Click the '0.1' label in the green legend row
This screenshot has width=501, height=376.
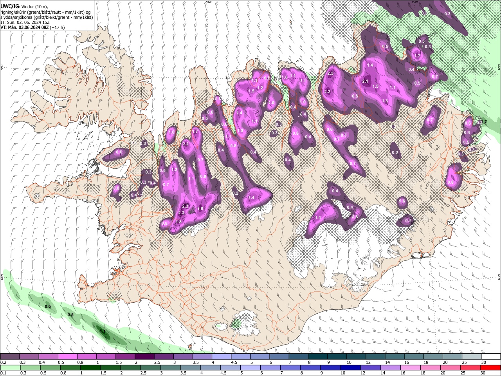(x=3, y=372)
